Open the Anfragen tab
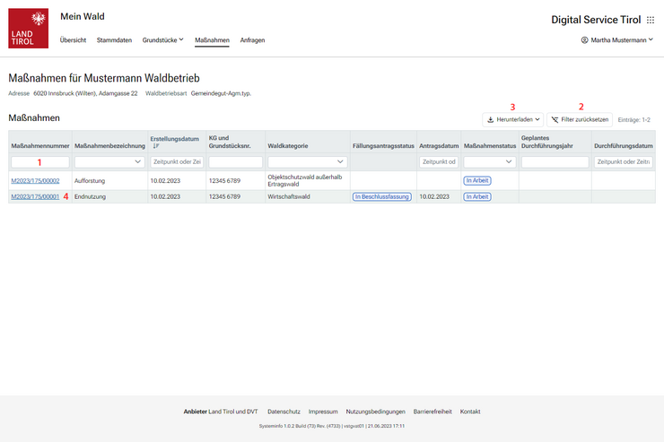The width and height of the screenshot is (664, 442). 252,40
